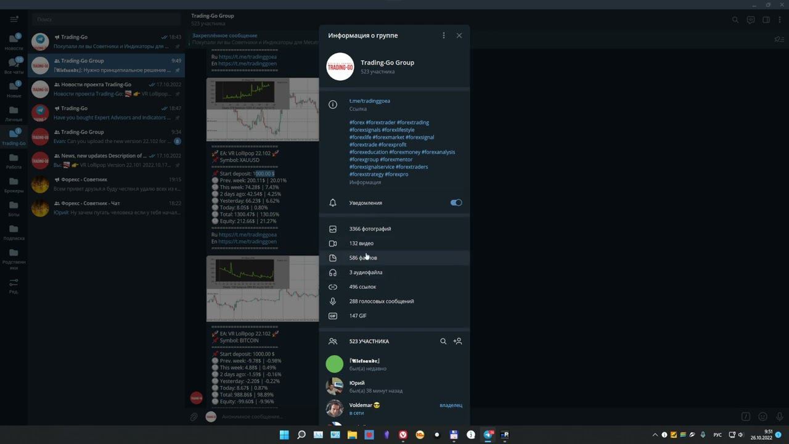The image size is (789, 444).
Task: Click the microphone icon for voice messages
Action: point(333,302)
